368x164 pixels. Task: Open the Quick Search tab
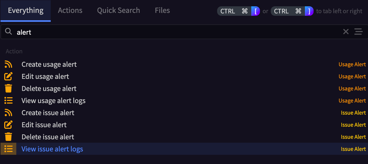pyautogui.click(x=119, y=11)
